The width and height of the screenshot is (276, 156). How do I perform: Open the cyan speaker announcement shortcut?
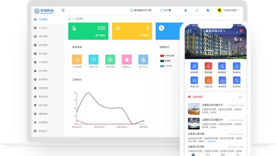click(94, 59)
